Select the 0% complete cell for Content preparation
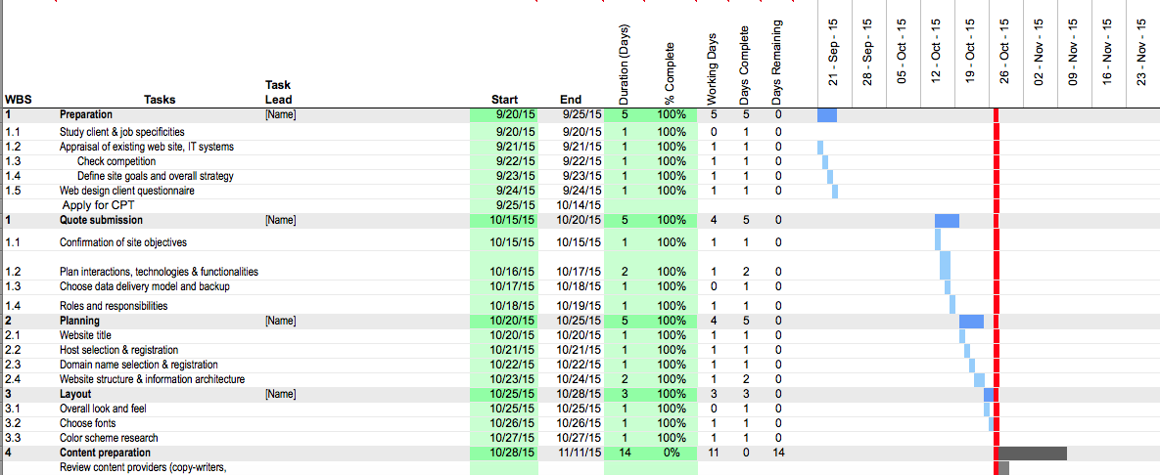 coord(671,453)
